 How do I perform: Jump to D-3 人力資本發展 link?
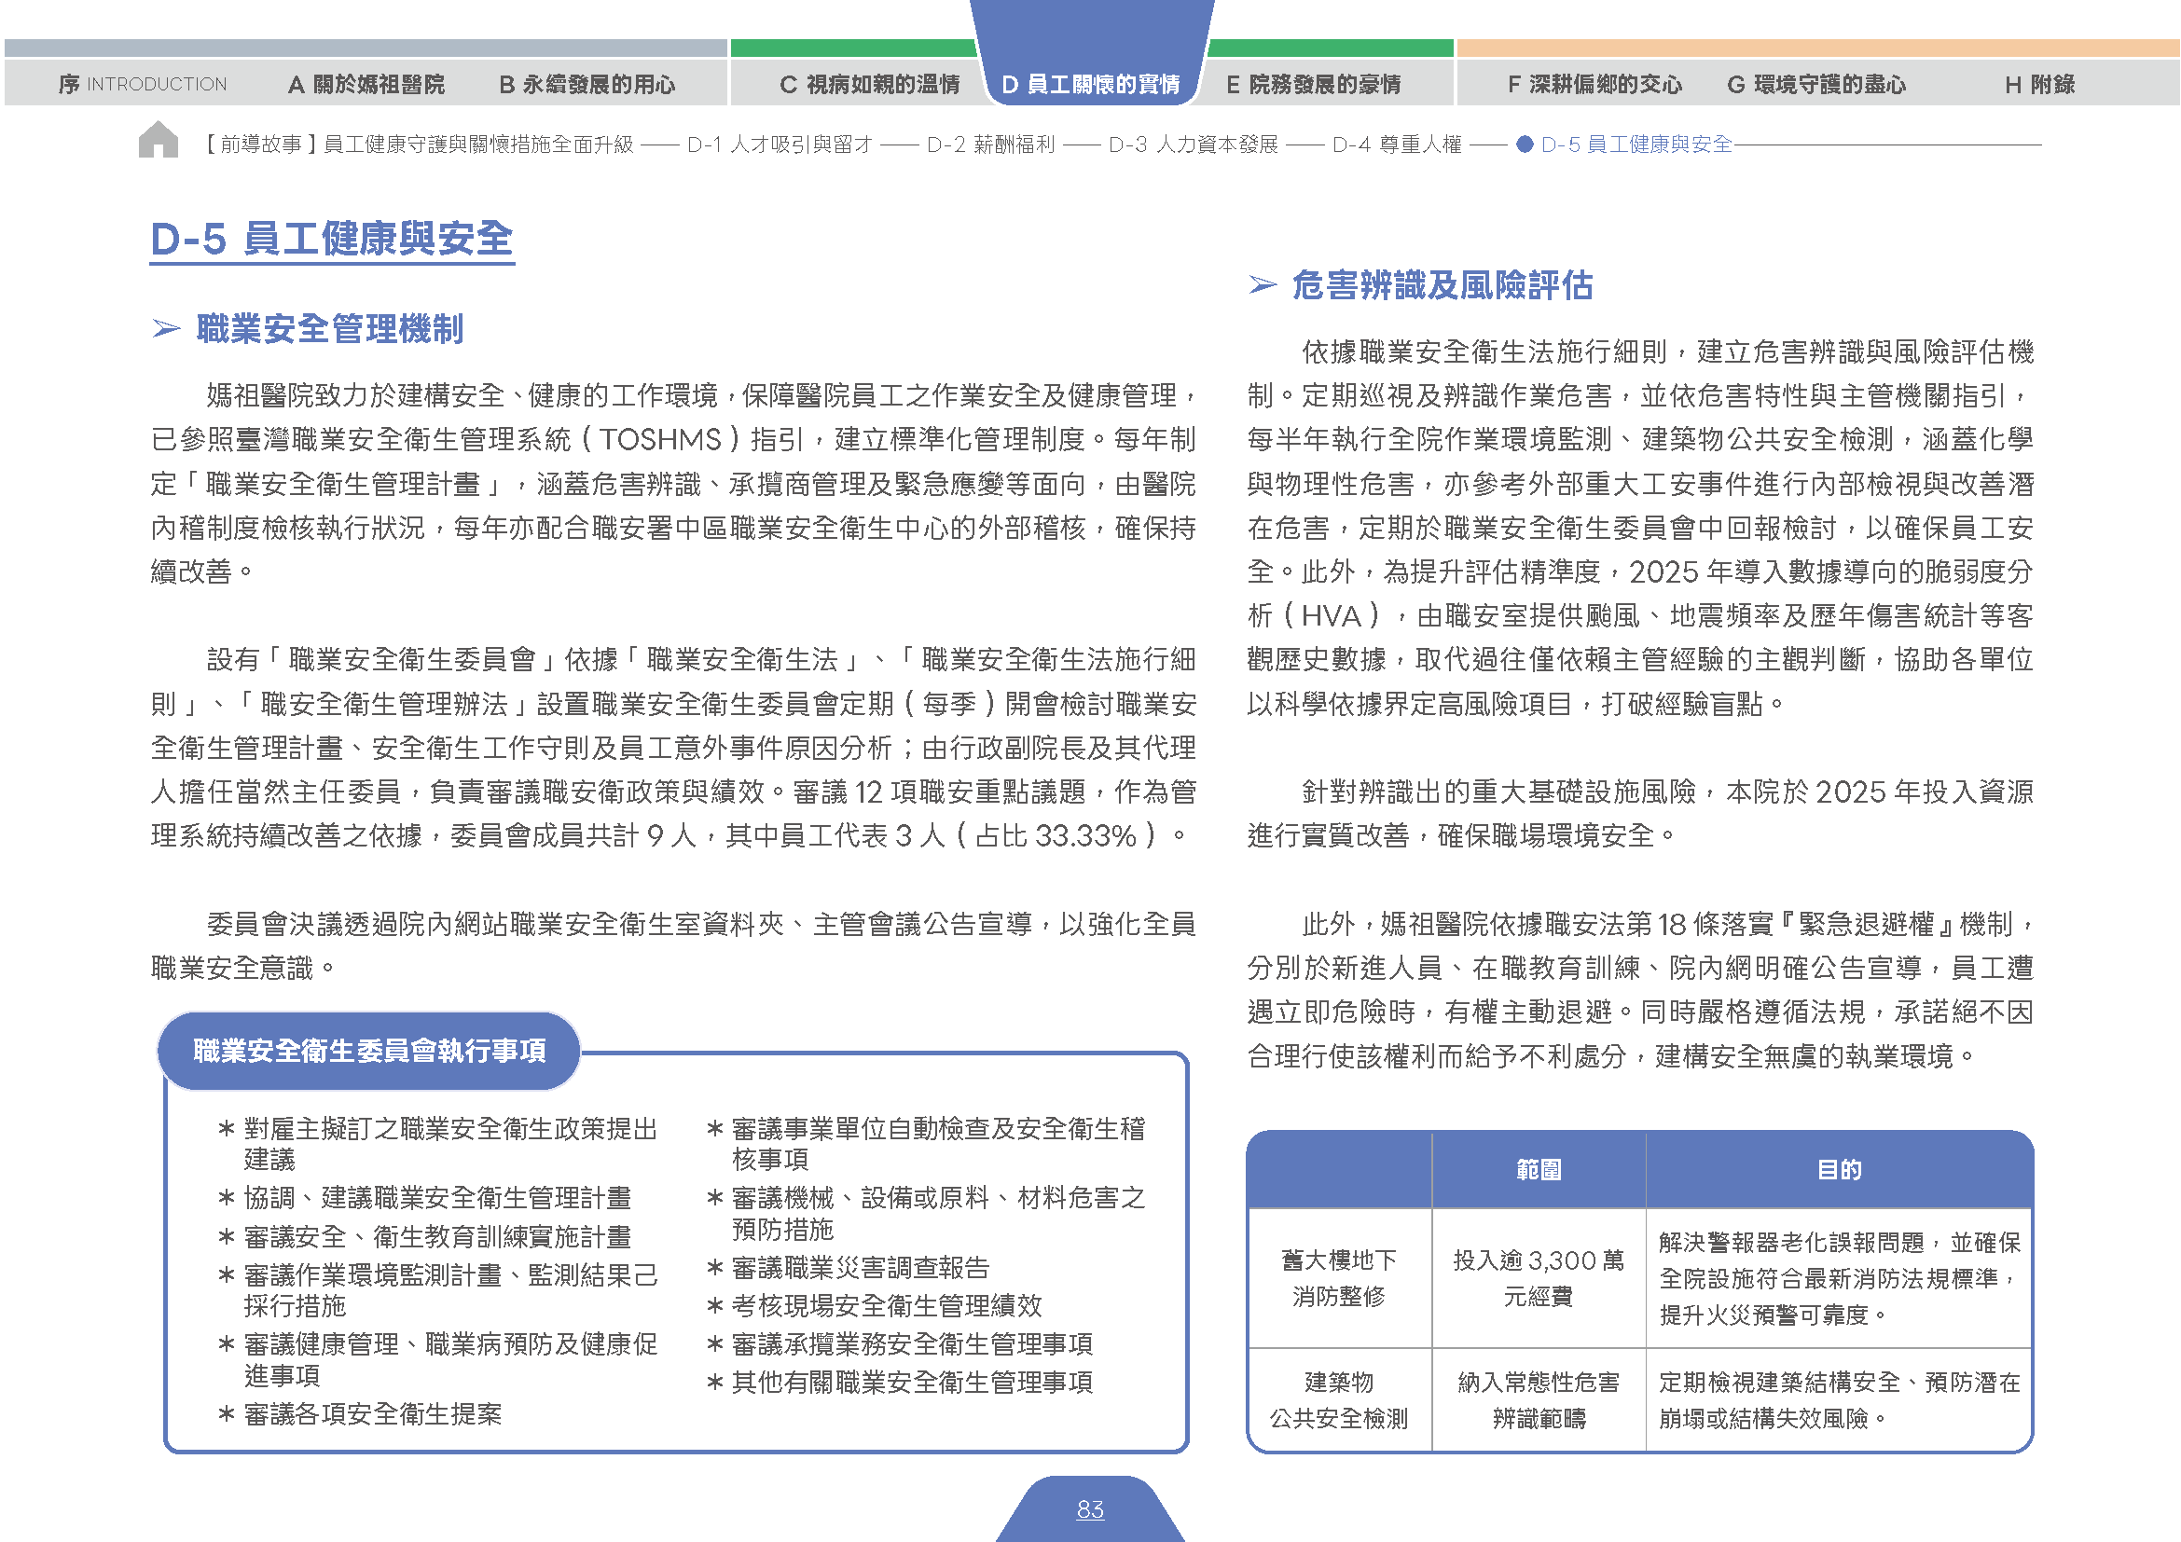point(1194,145)
